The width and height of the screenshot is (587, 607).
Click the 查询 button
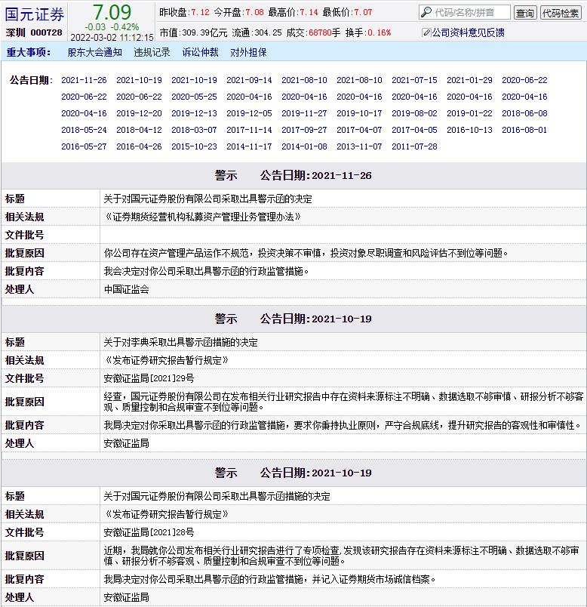click(525, 13)
